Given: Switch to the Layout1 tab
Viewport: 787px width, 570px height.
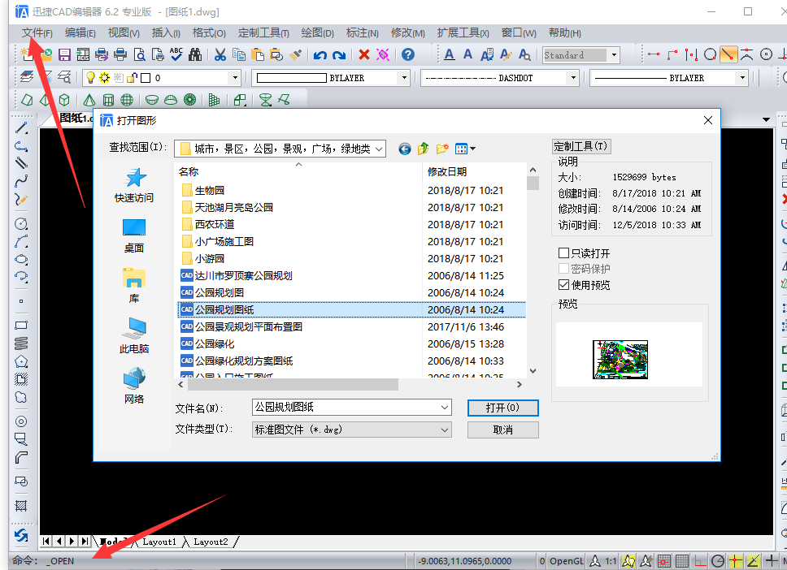Looking at the screenshot, I should click(x=159, y=542).
